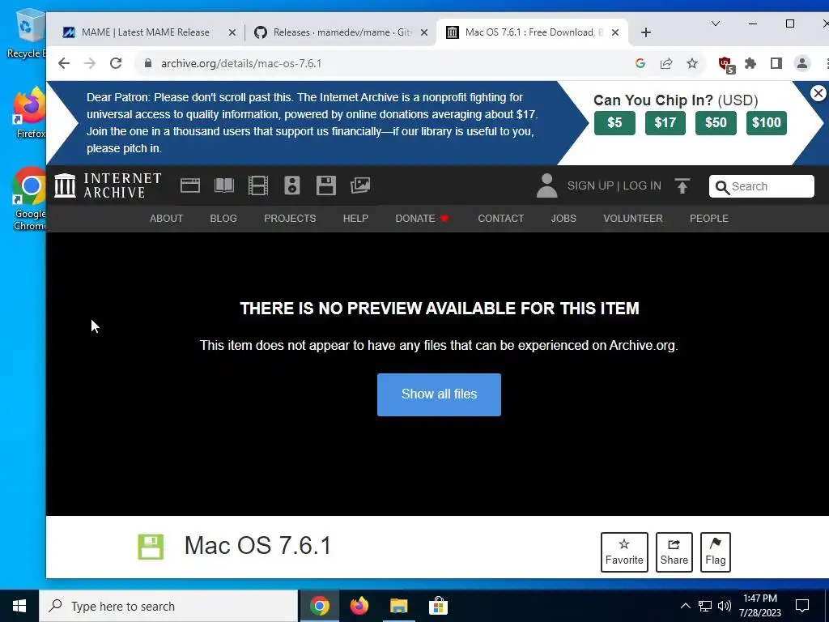Open the CONTACT menu item
829x622 pixels.
pos(500,219)
